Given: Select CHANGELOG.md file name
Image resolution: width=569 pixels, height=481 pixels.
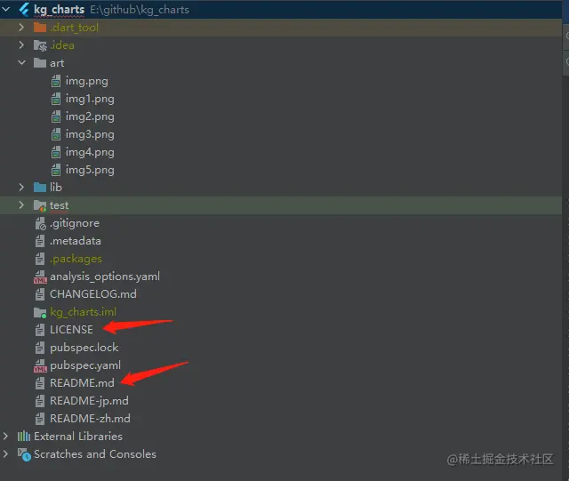Looking at the screenshot, I should [x=93, y=294].
